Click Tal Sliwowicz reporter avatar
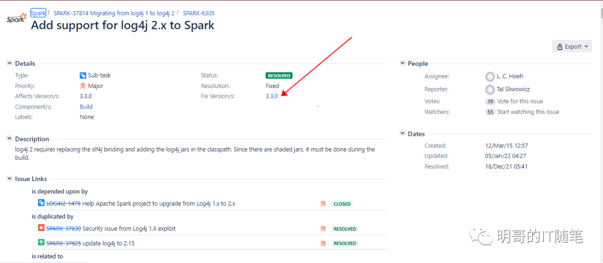 coord(490,90)
